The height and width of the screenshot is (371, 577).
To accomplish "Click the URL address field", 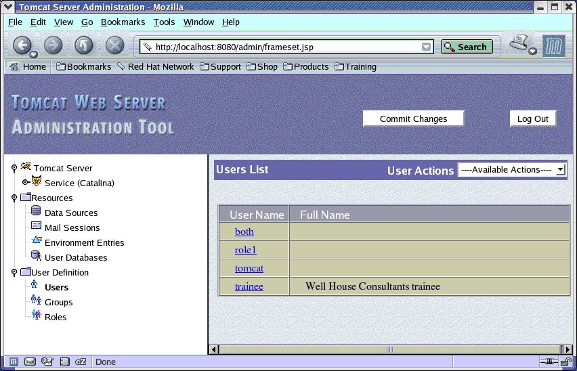I will [x=287, y=47].
